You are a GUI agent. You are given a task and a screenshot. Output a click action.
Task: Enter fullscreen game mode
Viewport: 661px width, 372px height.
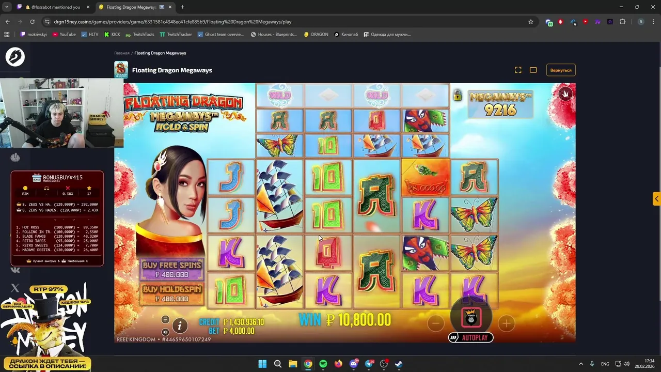518,70
